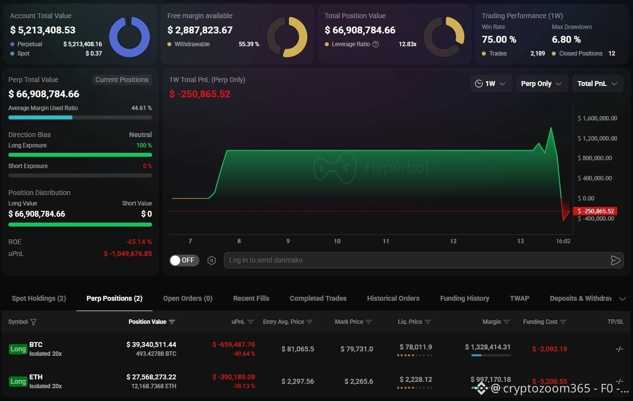The height and width of the screenshot is (401, 633).
Task: Click the Long Exposure green bar
Action: point(80,155)
